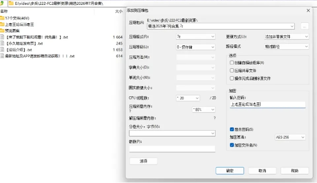Open 单词大小 dropdown
The width and height of the screenshot is (317, 183).
pyautogui.click(x=195, y=78)
